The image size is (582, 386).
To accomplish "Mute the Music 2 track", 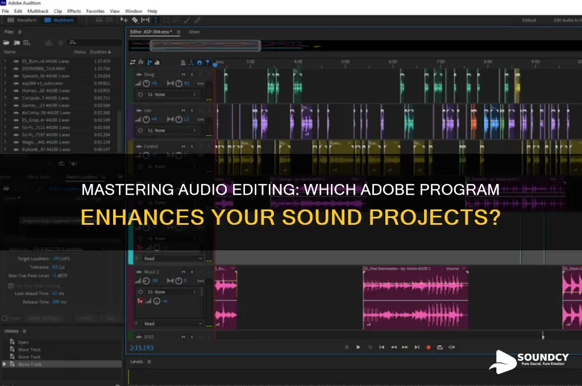I will point(184,272).
